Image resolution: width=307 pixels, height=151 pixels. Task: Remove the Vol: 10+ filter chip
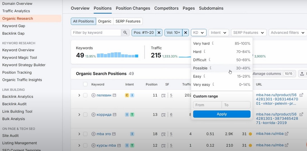tap(185, 33)
